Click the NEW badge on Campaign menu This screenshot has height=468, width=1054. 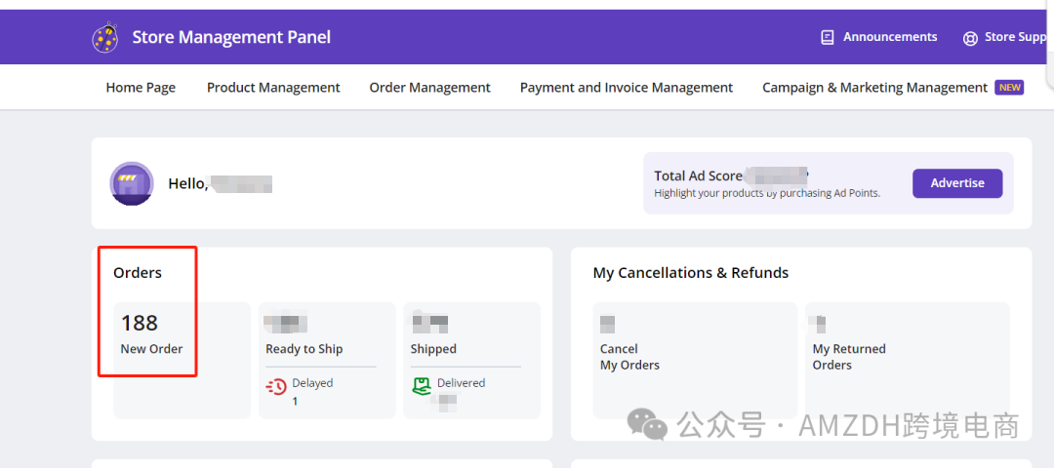[x=1009, y=88]
